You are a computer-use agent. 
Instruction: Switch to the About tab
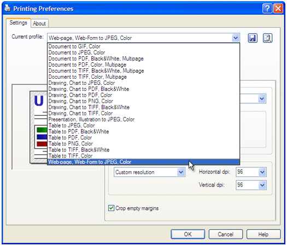coord(39,24)
